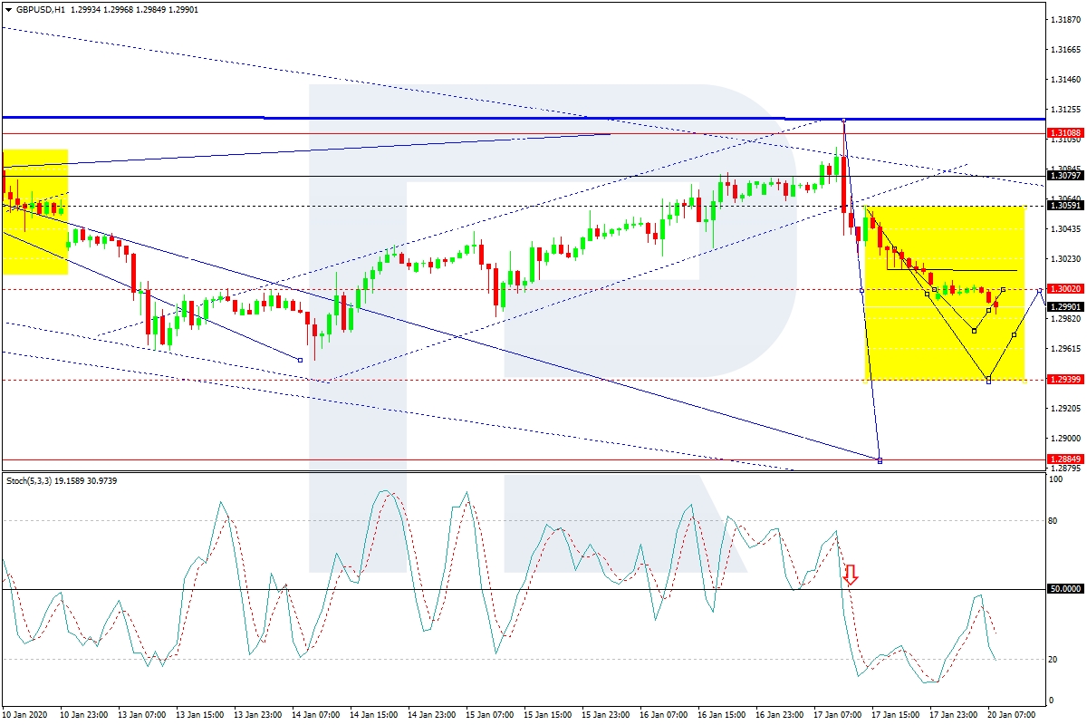Click the 1.30230 price axis value
The width and height of the screenshot is (1087, 725).
(1065, 259)
